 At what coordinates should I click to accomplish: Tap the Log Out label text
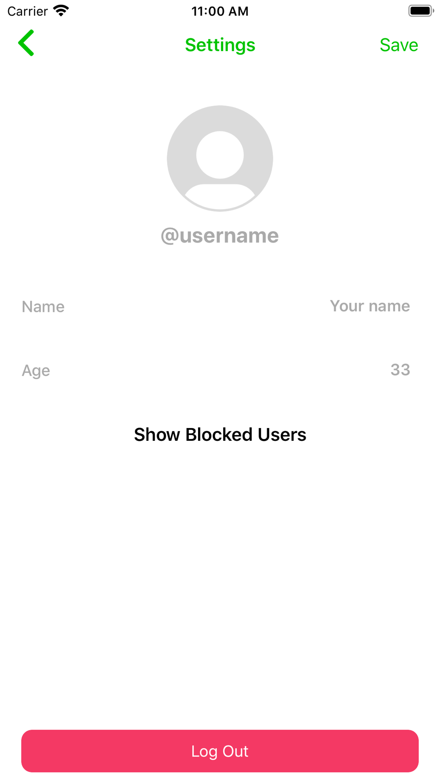click(x=220, y=751)
